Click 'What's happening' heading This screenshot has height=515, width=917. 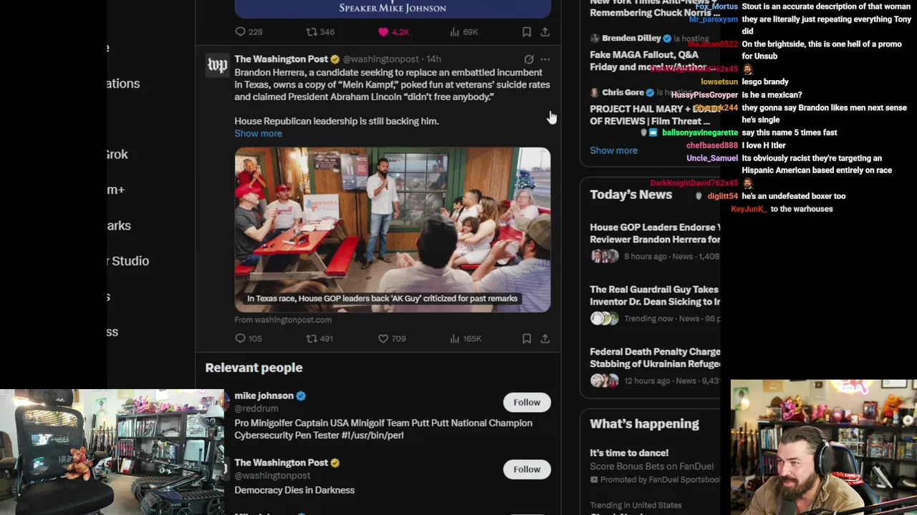click(x=644, y=423)
